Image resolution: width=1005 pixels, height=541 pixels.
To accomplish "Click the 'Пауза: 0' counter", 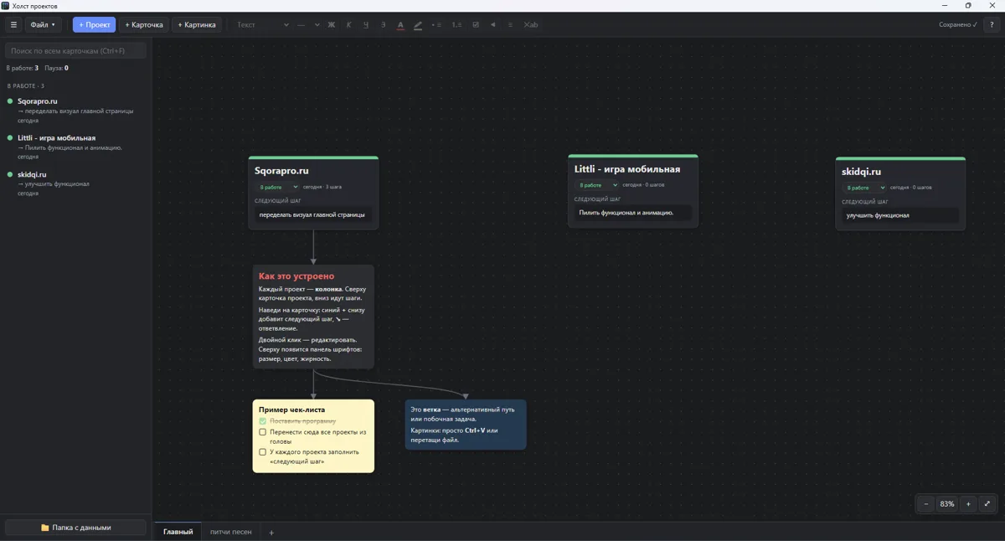I will [57, 68].
